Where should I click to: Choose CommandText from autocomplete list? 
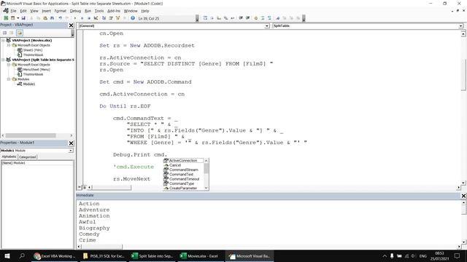click(x=181, y=175)
